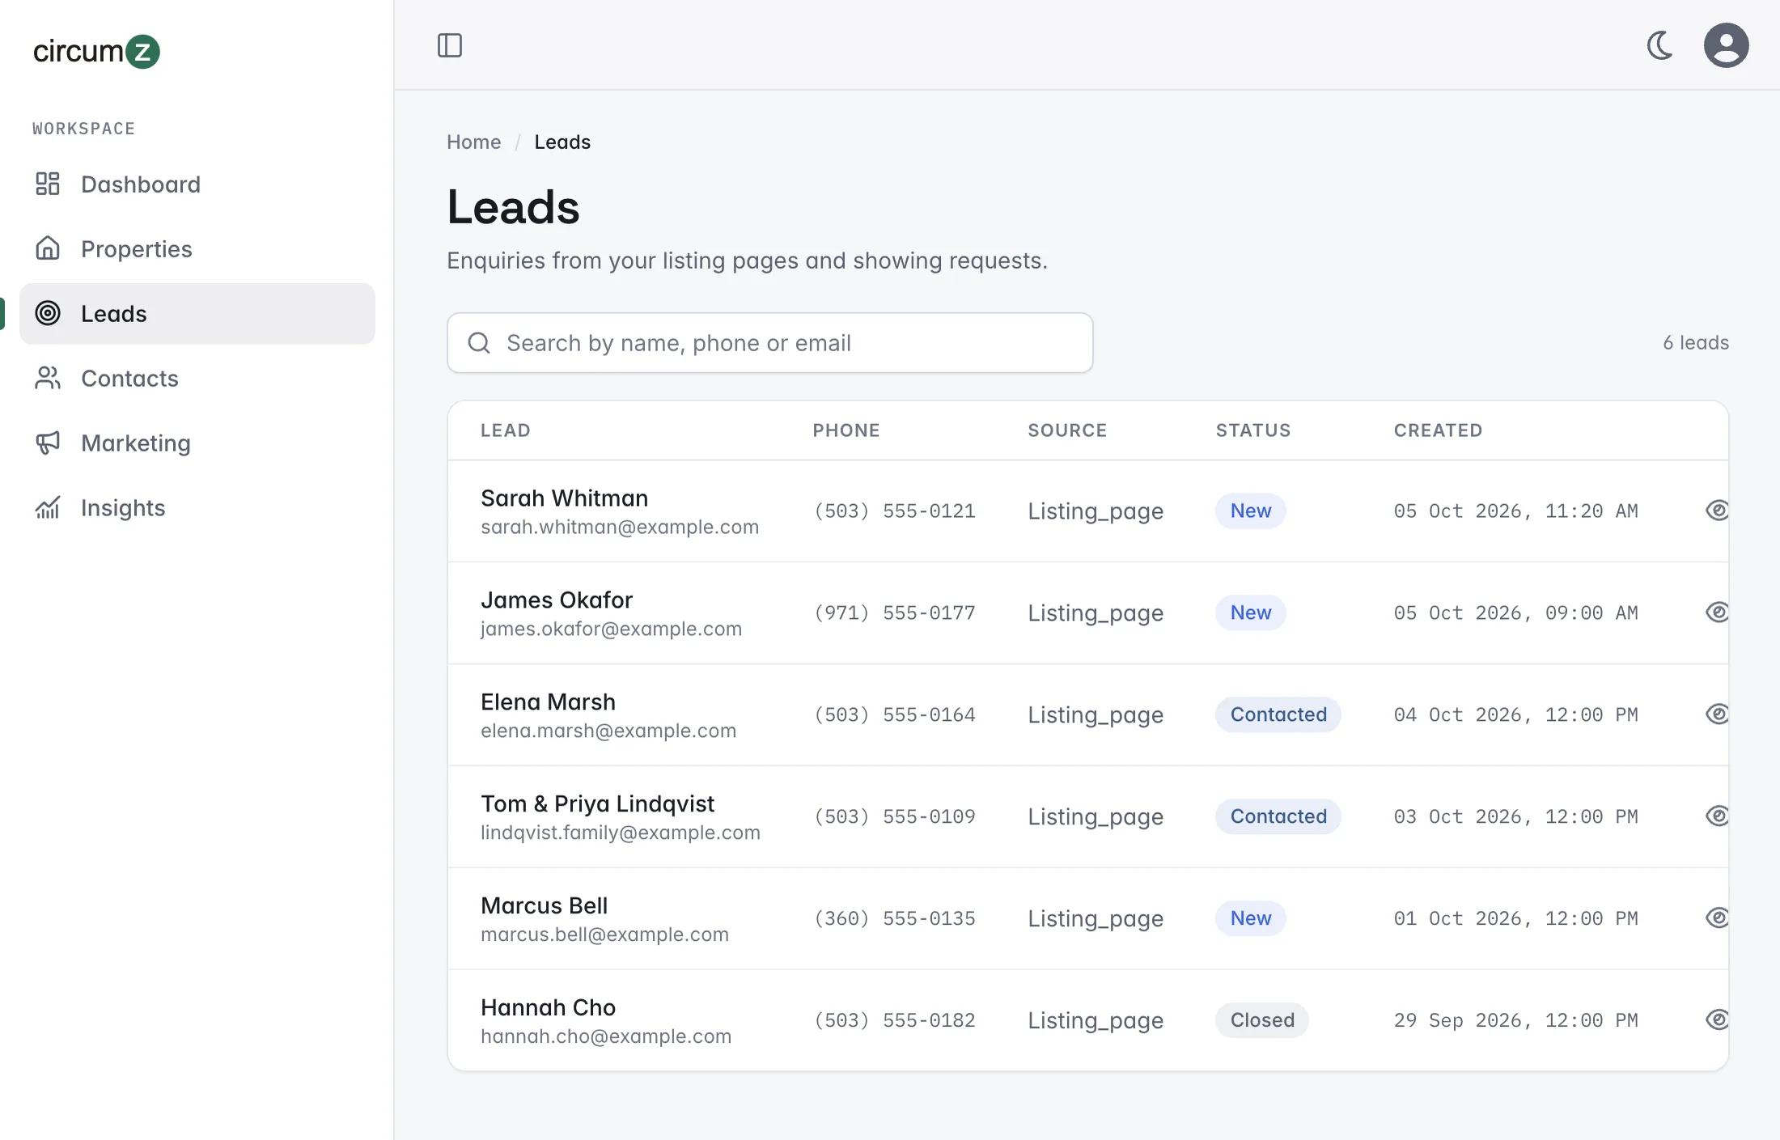
Task: Click James Okafor's name
Action: tap(556, 600)
